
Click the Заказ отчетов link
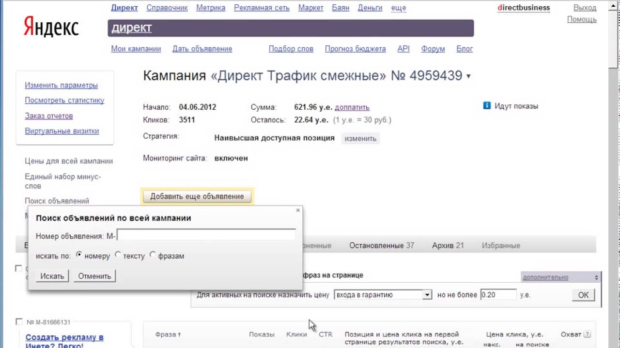(x=49, y=116)
